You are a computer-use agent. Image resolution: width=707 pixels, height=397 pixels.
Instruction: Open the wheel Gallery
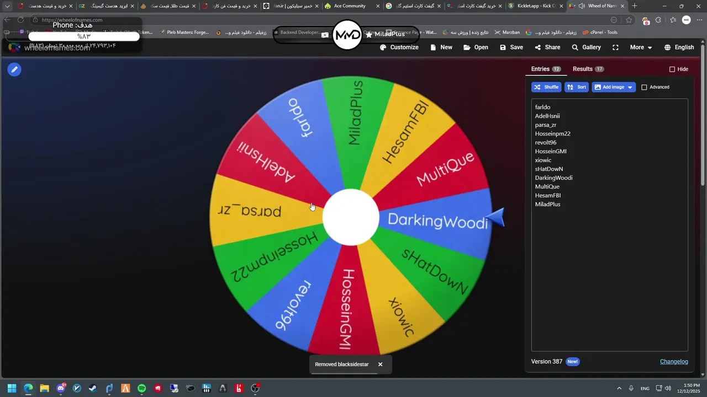coord(586,47)
